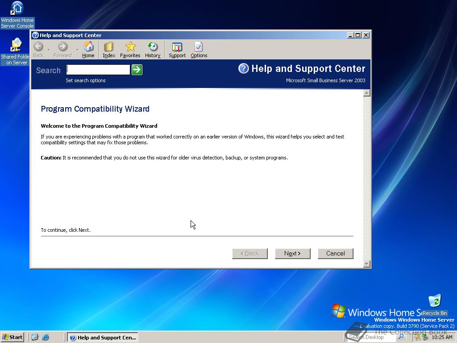Open the Back history dropdown arrow
The height and width of the screenshot is (343, 457).
[49, 50]
